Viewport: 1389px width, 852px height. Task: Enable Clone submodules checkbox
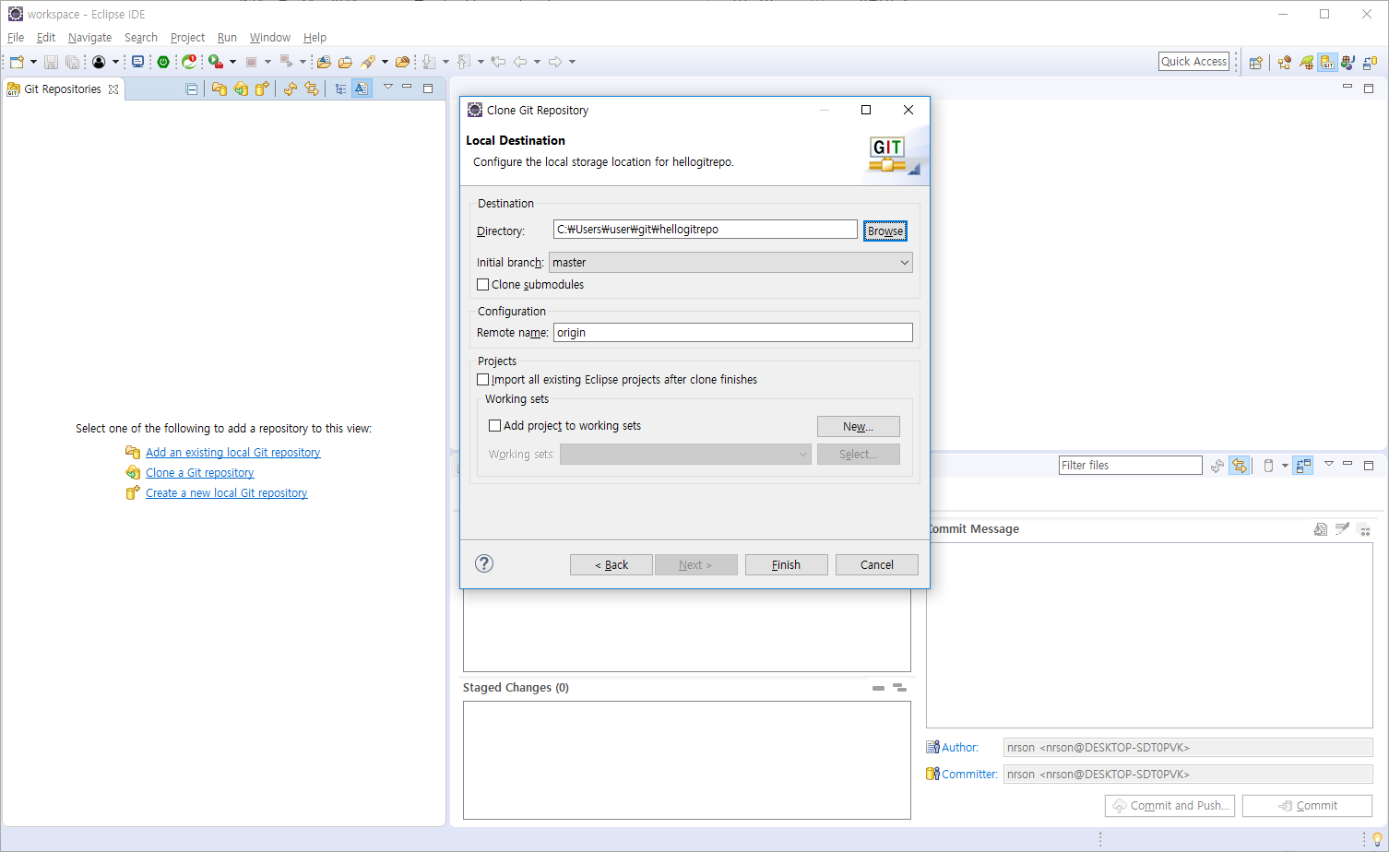[x=482, y=285]
